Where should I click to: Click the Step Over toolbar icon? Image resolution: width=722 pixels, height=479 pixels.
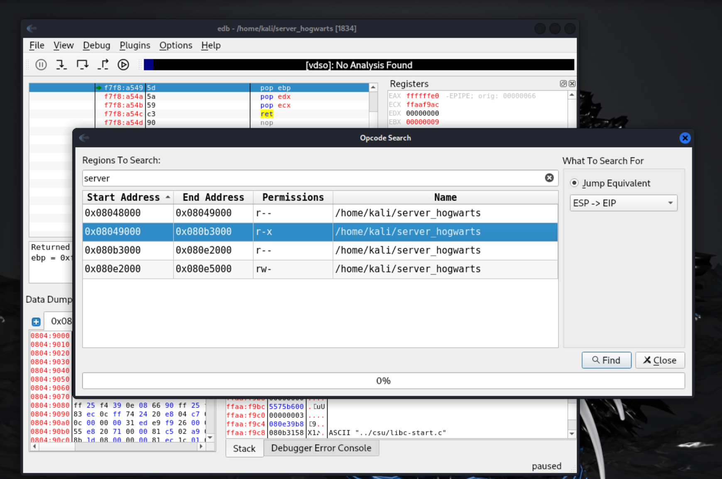82,65
